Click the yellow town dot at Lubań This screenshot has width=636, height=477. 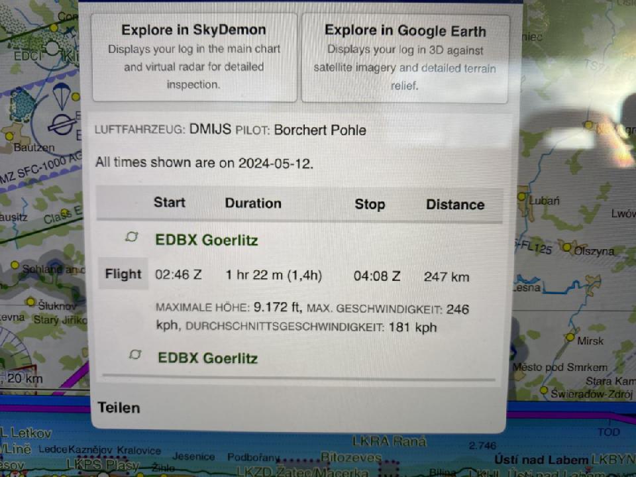tap(521, 197)
